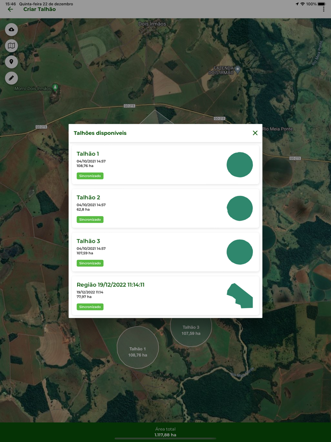Viewport: 331px width, 442px height.
Task: Tap Sincronizado badge on Talhão 2
Action: (x=90, y=220)
